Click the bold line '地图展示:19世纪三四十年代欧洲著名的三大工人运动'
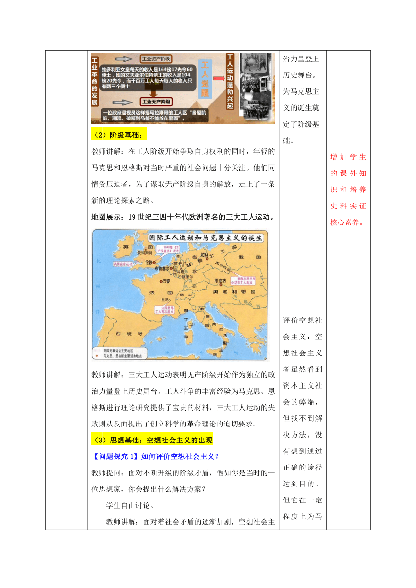416x588 pixels. click(x=183, y=217)
